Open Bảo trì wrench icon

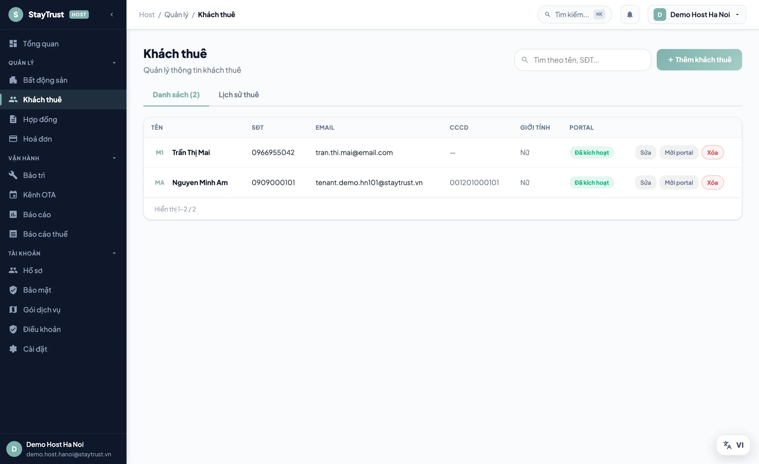point(13,175)
